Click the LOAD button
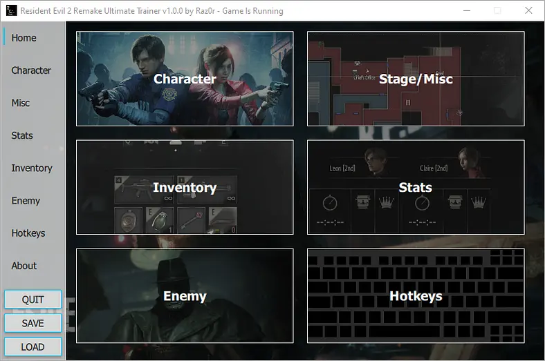Image resolution: width=545 pixels, height=361 pixels. click(x=33, y=347)
